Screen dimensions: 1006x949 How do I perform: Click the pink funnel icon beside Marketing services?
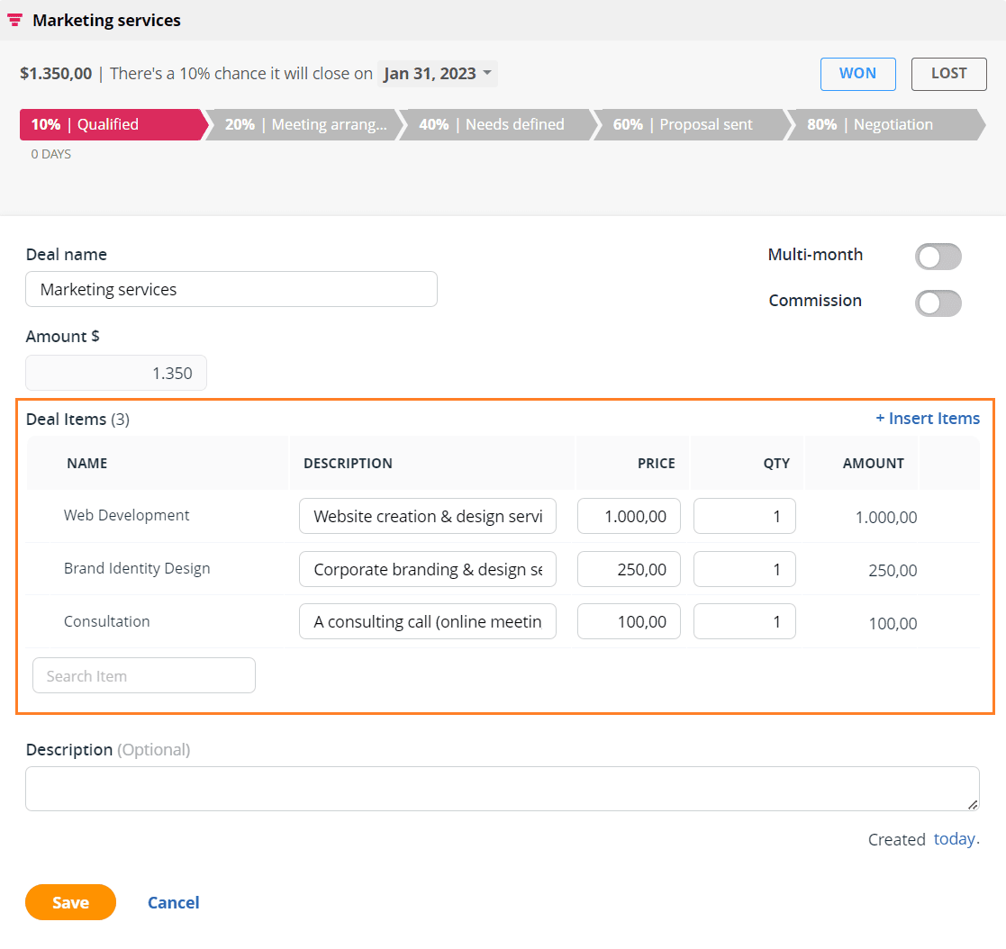(x=14, y=19)
